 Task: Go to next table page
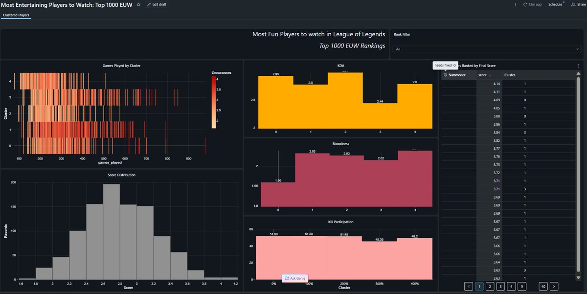pos(554,286)
